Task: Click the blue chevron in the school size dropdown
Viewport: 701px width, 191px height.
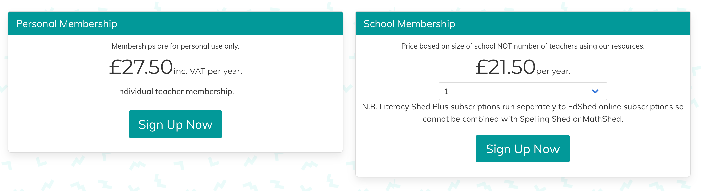Action: click(595, 91)
